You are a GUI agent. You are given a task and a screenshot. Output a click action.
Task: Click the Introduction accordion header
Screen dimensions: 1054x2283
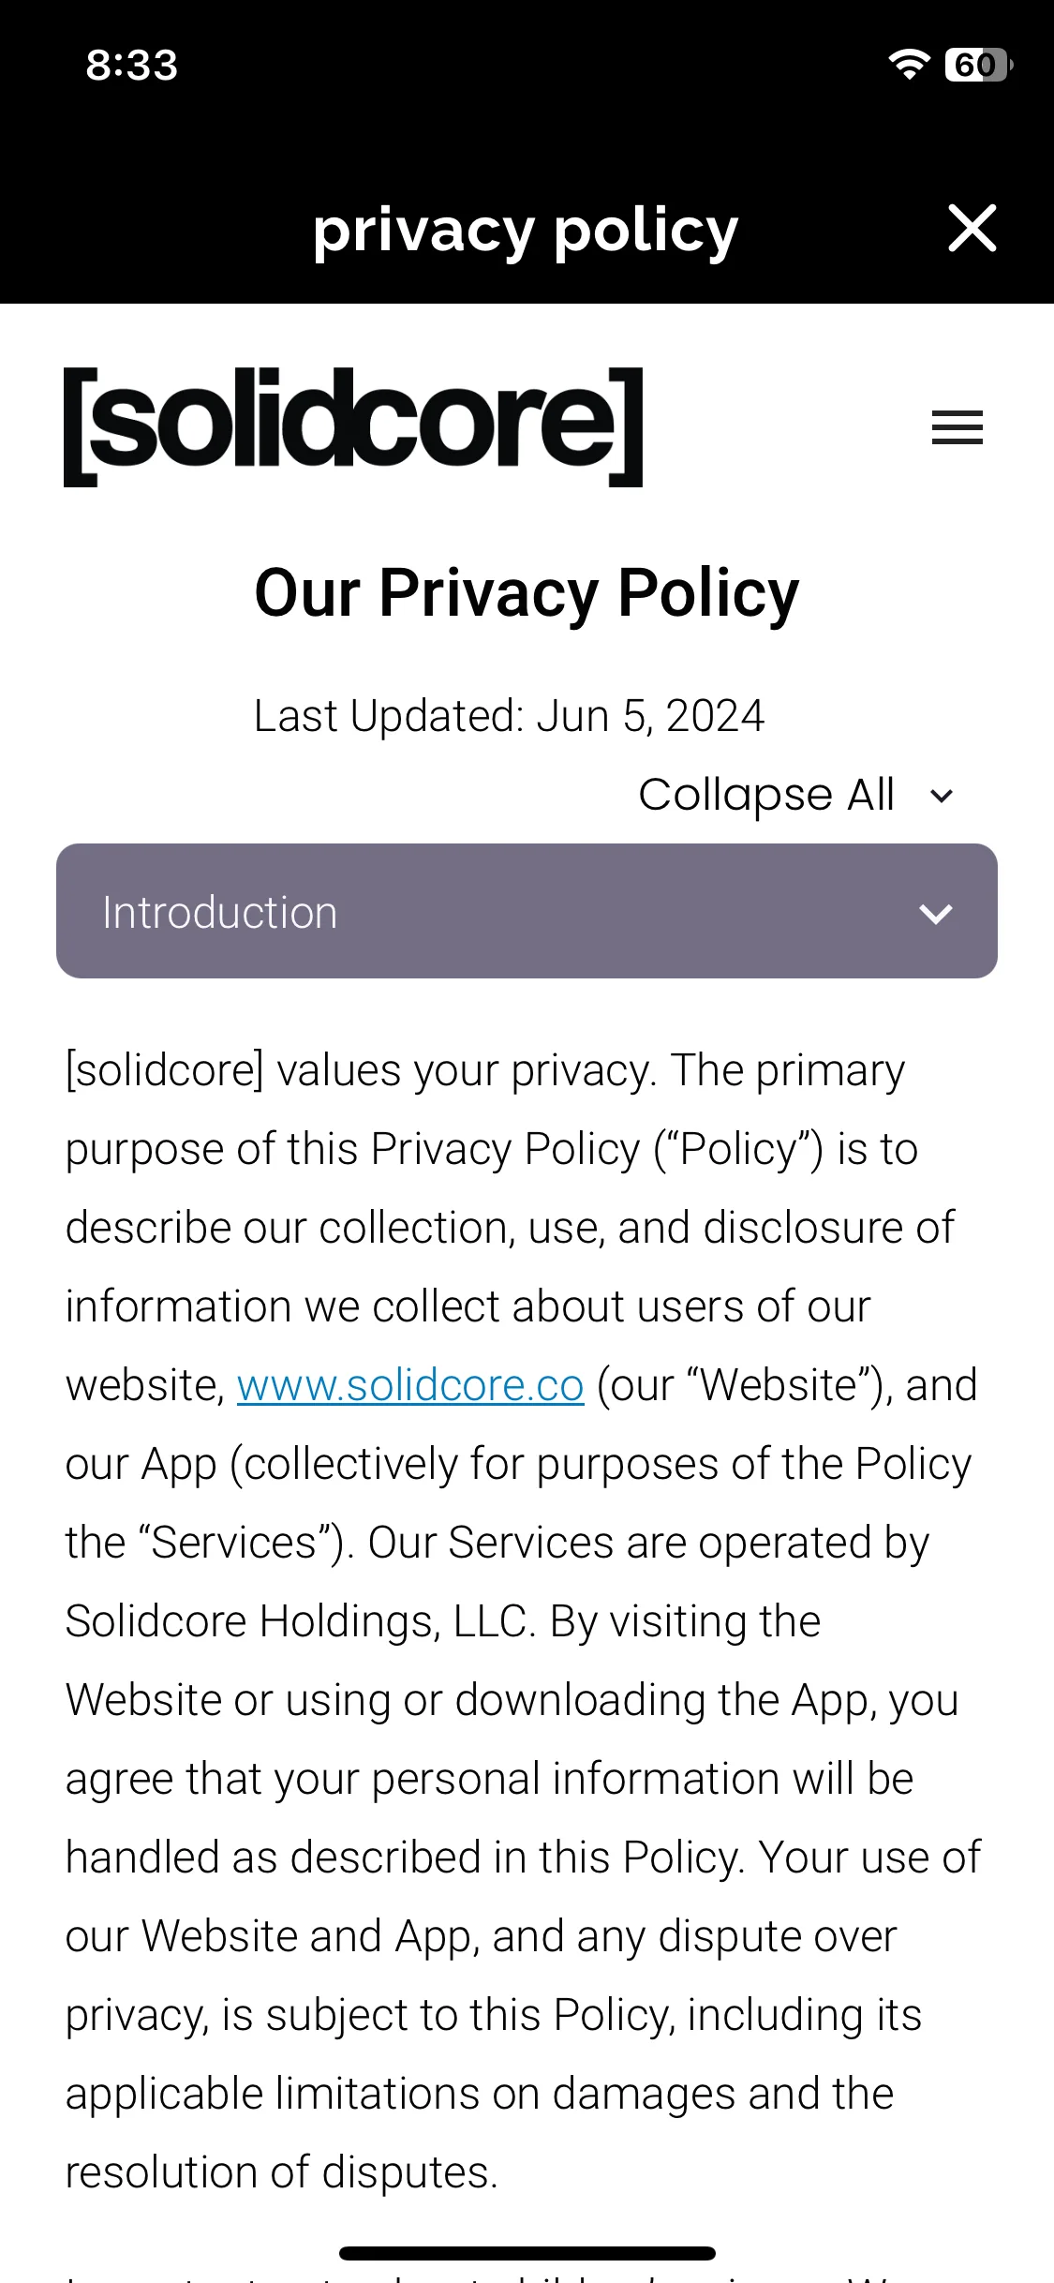[x=527, y=911]
